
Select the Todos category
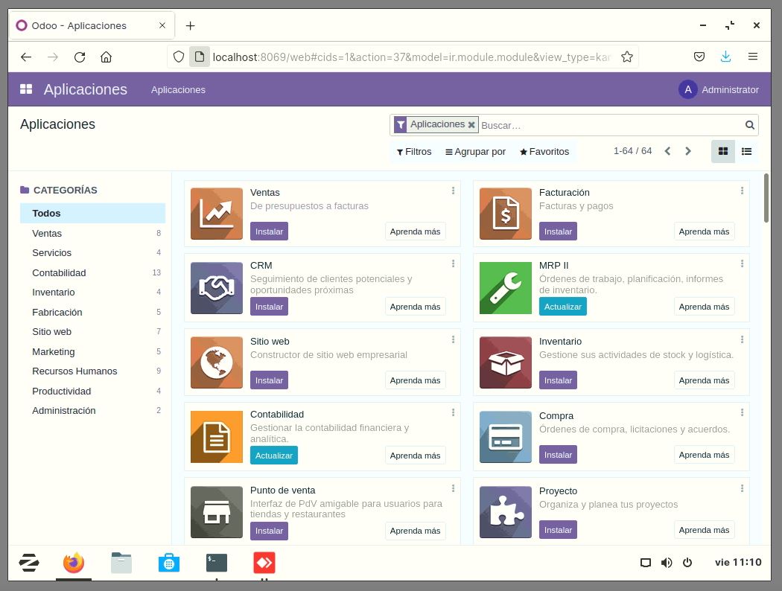93,214
